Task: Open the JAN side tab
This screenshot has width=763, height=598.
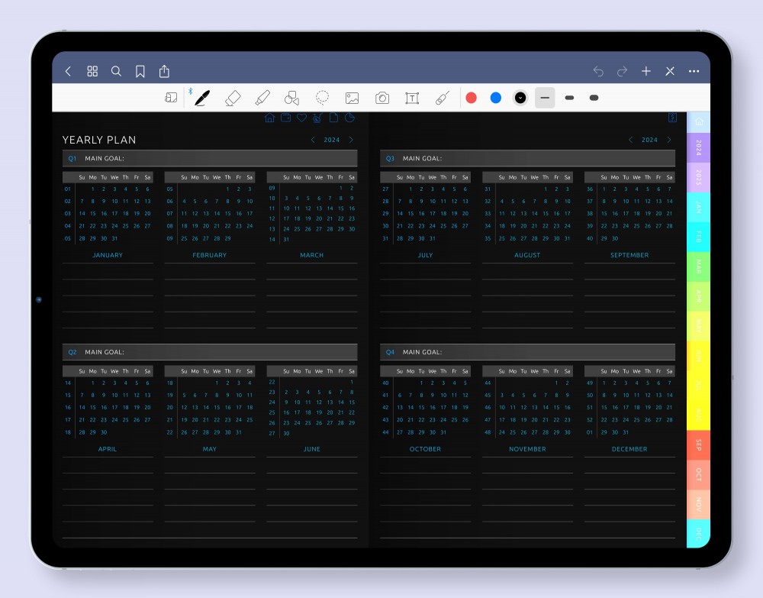Action: [699, 208]
